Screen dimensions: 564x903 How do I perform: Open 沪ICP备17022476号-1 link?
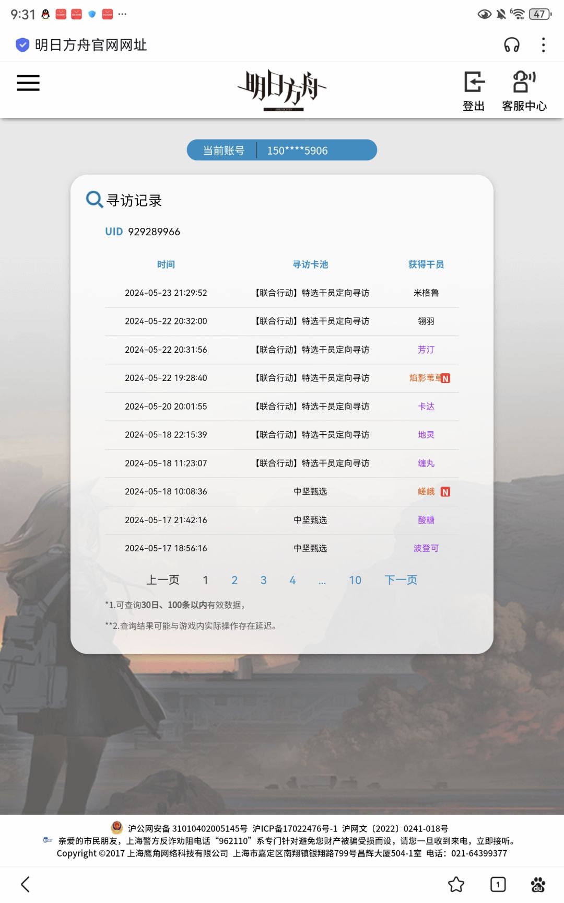pos(295,828)
